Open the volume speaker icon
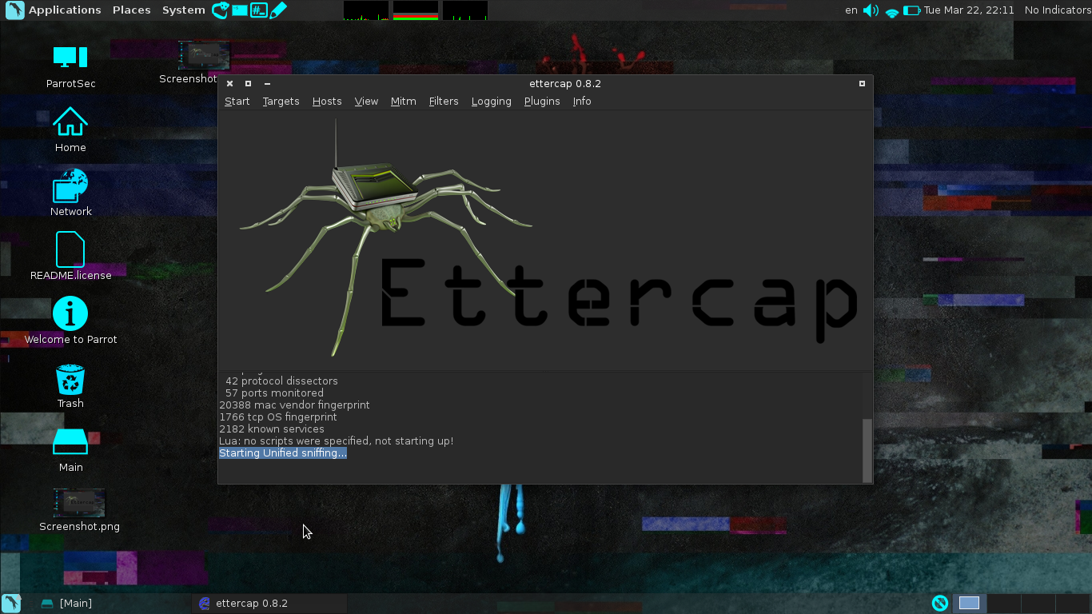This screenshot has width=1092, height=614. coord(871,10)
